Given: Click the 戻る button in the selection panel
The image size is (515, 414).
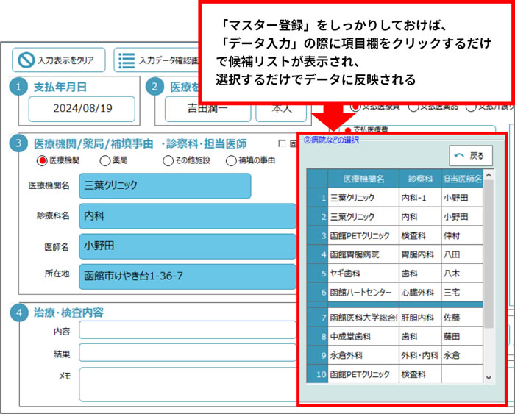Looking at the screenshot, I should tap(471, 156).
